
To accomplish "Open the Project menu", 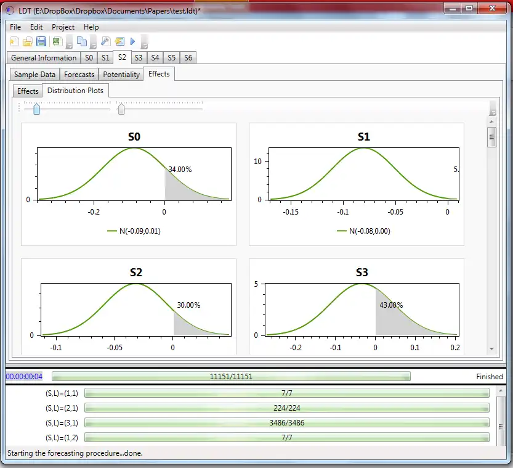I will click(63, 27).
